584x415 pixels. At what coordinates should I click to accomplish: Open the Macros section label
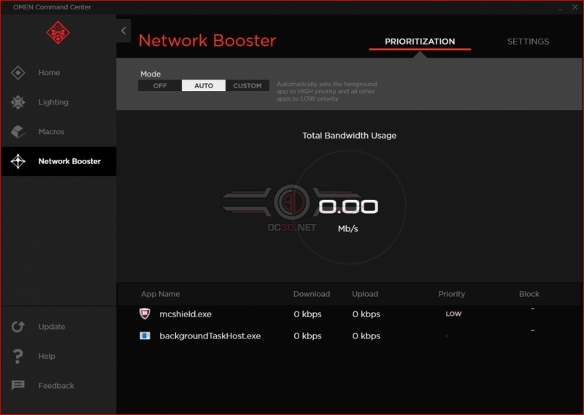[51, 131]
